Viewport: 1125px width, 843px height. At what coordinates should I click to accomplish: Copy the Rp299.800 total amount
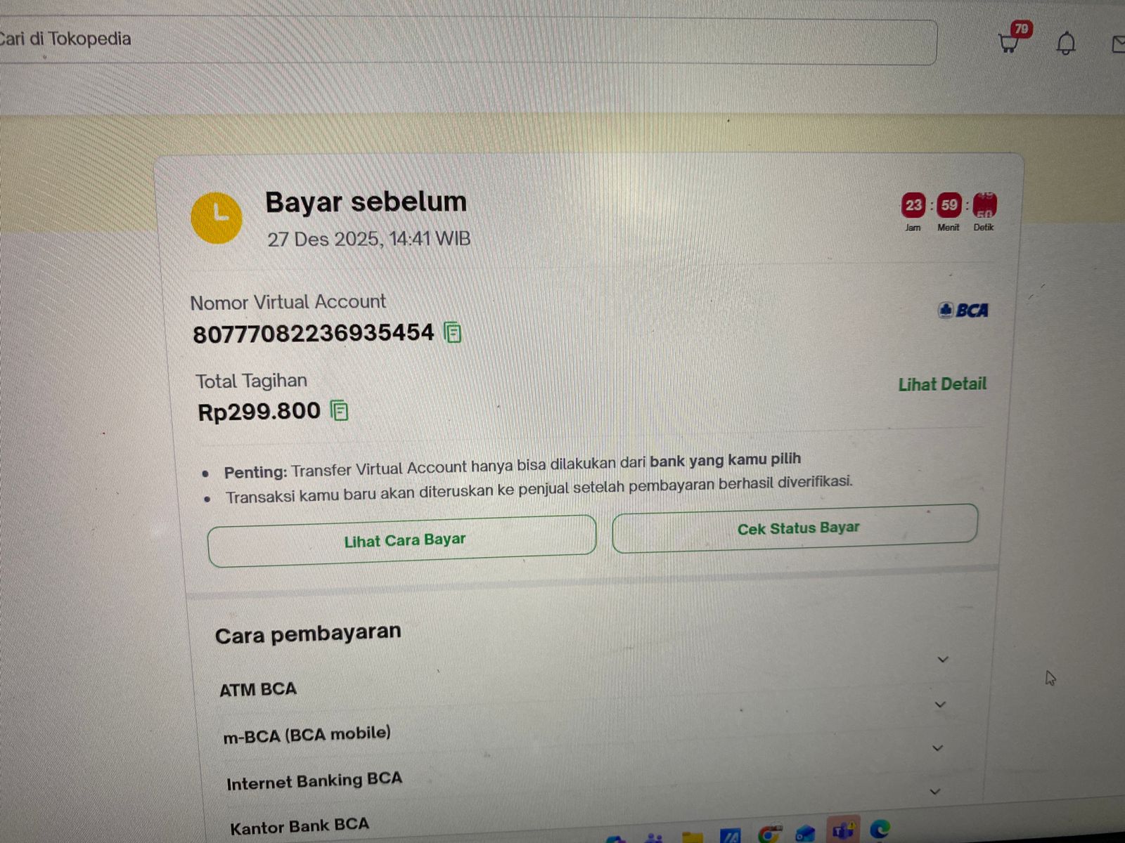click(x=339, y=411)
